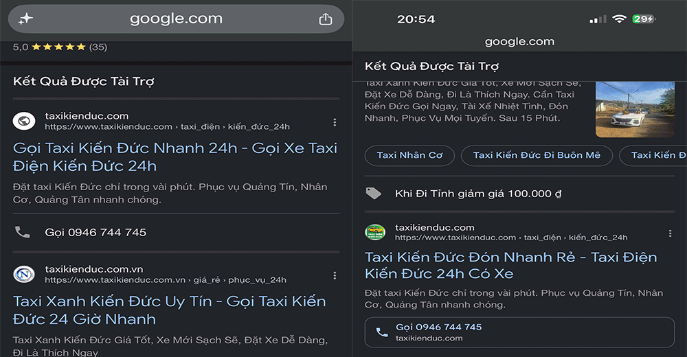This screenshot has height=357, width=687.
Task: Tap the google.com address text in right screen
Action: 519,42
